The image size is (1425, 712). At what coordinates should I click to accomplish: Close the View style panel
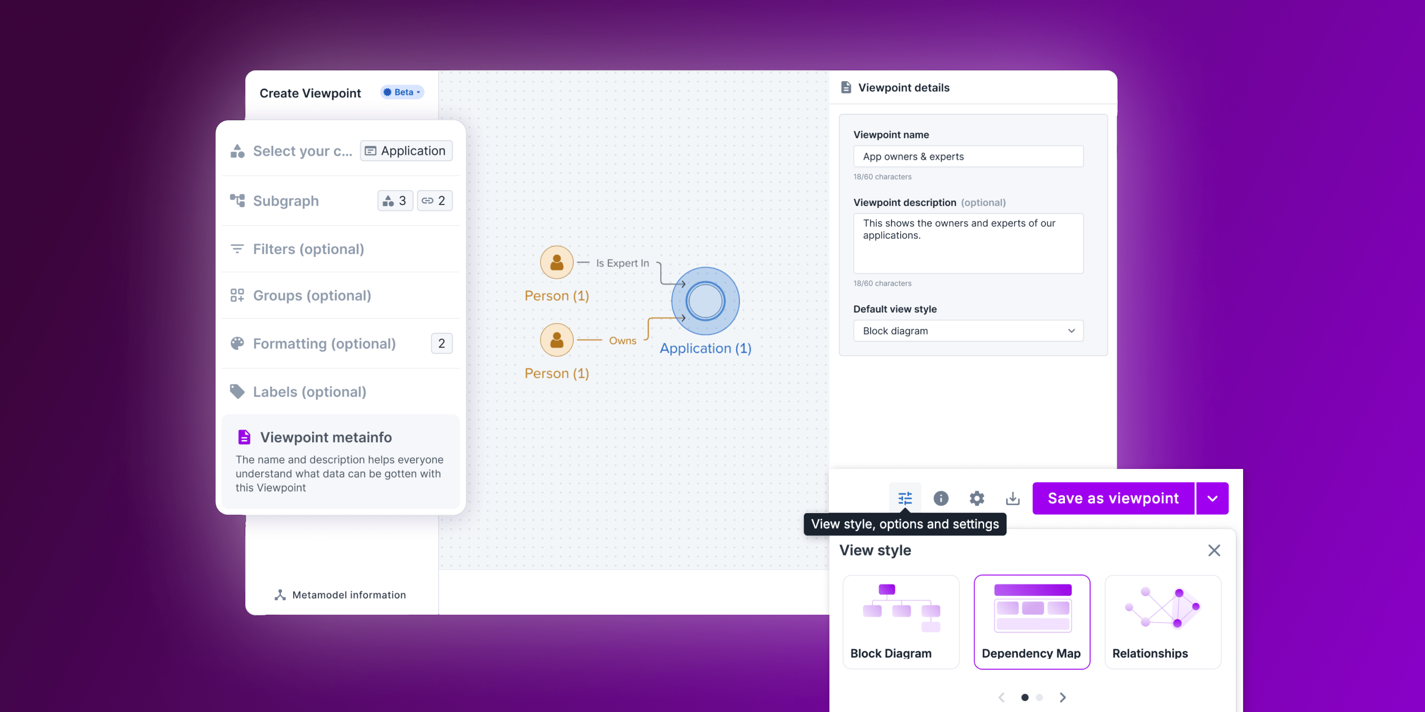[x=1214, y=550]
